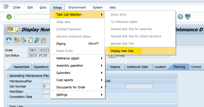
Task: Click the documents copy toolbar icon
Action: pos(23,40)
